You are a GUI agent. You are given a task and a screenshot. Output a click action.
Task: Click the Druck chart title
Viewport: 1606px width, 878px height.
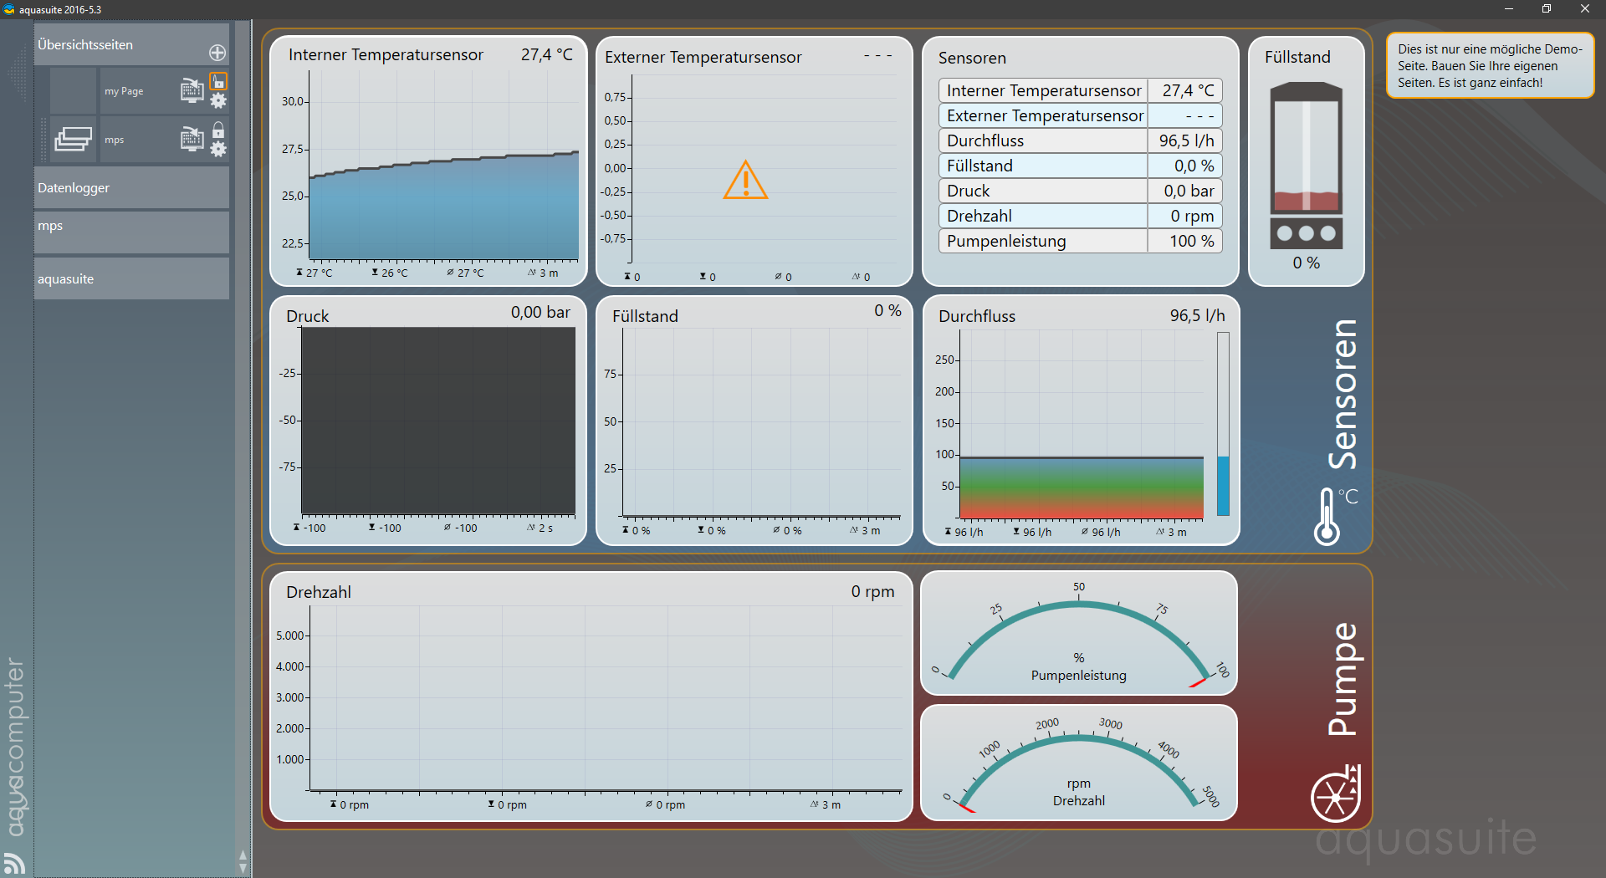coord(308,317)
